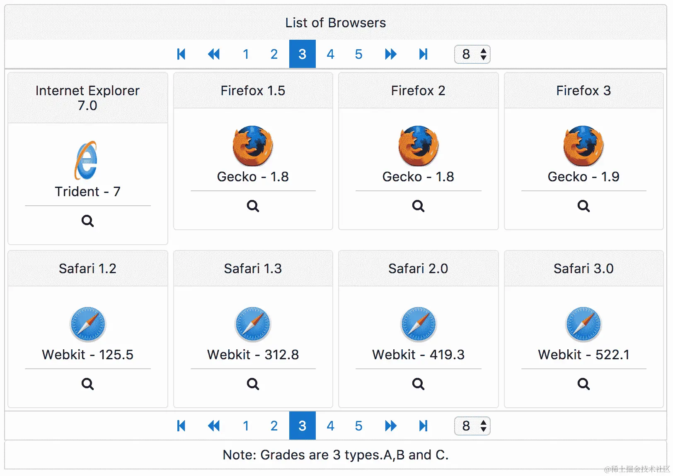Image resolution: width=673 pixels, height=476 pixels.
Task: Go to page 5 in bottom paginator
Action: [359, 426]
